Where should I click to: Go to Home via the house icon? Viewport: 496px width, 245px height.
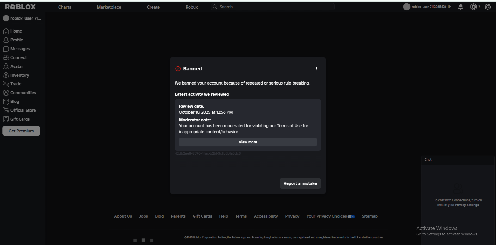pos(6,31)
